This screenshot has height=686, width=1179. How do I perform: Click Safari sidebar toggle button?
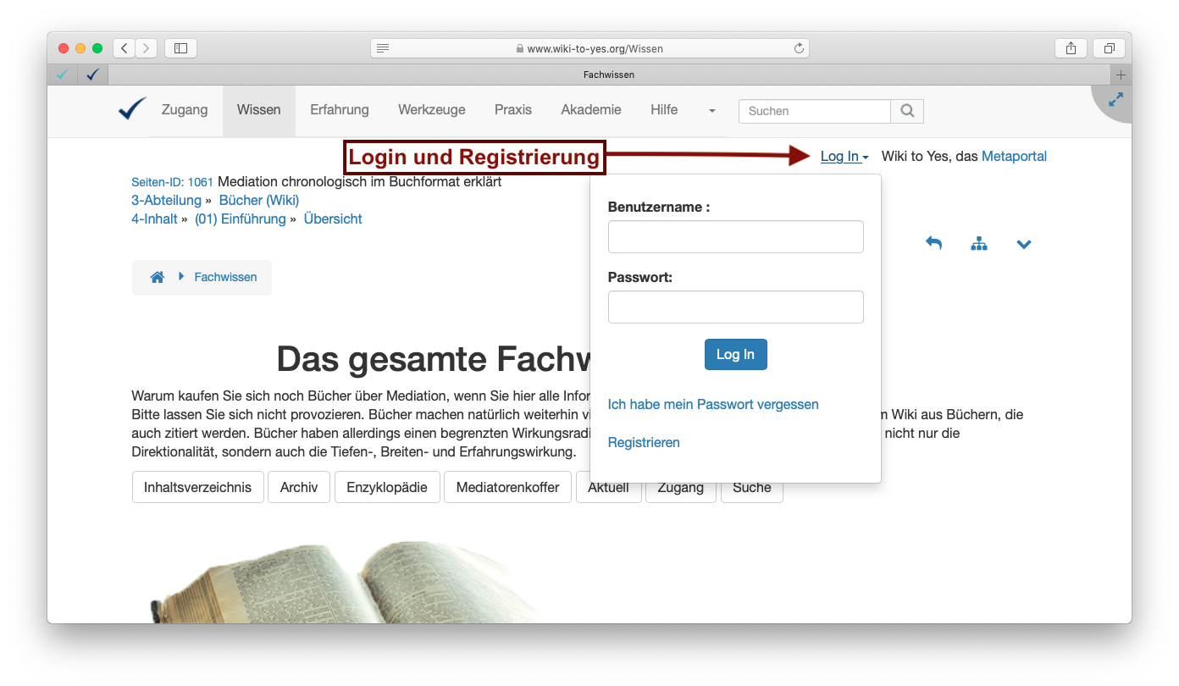coord(180,48)
